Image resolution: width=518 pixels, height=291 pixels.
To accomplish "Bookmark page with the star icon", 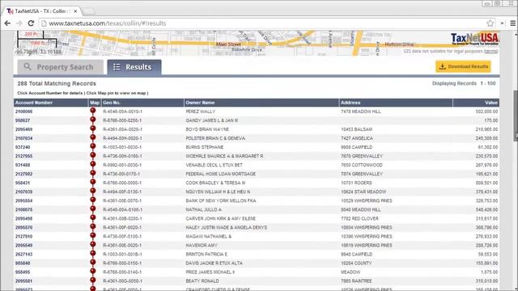I will click(490, 23).
